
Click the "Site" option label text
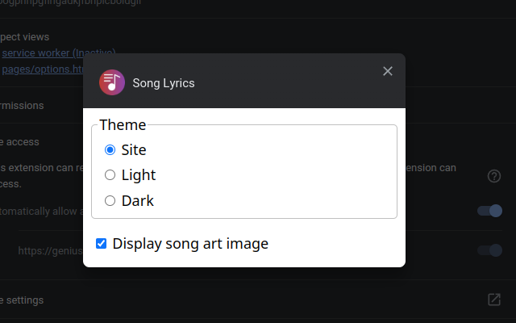pos(134,149)
